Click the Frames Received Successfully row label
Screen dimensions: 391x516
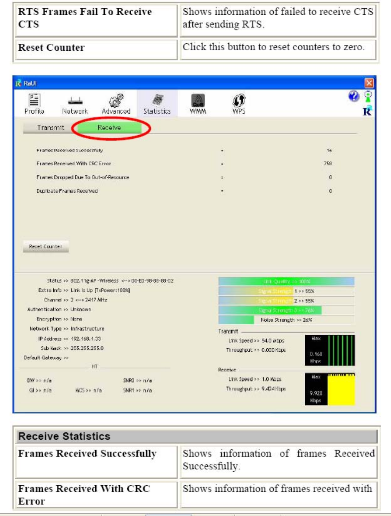pyautogui.click(x=70, y=150)
